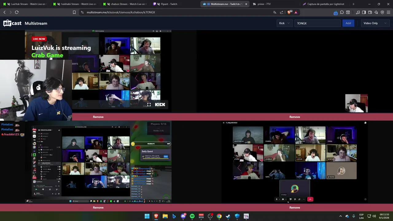
Task: Close the Multistream.me tab
Action: tap(246, 4)
